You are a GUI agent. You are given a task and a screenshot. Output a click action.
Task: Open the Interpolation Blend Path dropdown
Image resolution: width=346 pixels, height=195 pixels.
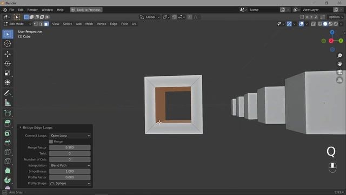click(70, 165)
